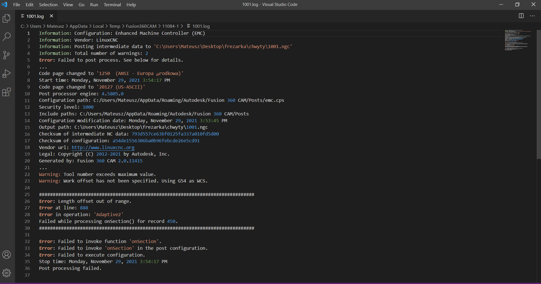The image size is (541, 284).
Task: Click the VS Code logo icon
Action: click(5, 5)
